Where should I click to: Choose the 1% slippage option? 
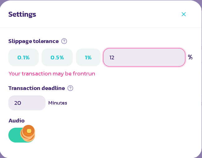tap(88, 58)
